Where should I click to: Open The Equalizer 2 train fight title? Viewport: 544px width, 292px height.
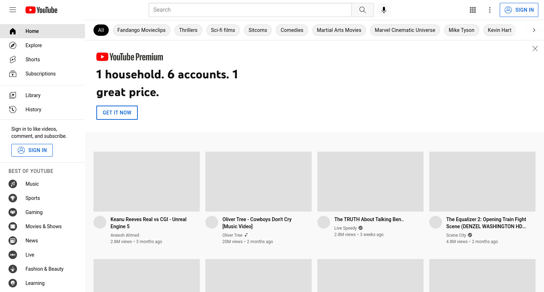pos(486,223)
